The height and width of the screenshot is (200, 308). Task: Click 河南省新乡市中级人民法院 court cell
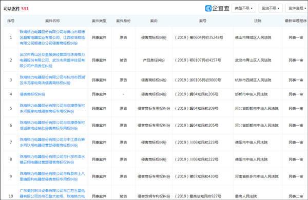[x=257, y=176]
